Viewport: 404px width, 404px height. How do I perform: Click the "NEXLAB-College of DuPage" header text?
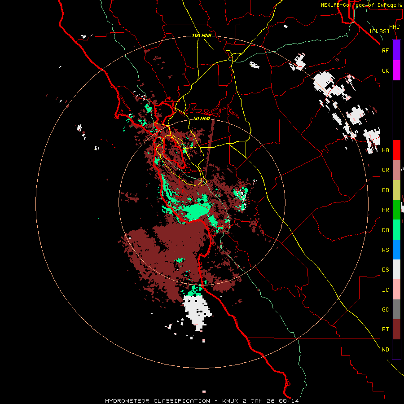click(x=358, y=5)
